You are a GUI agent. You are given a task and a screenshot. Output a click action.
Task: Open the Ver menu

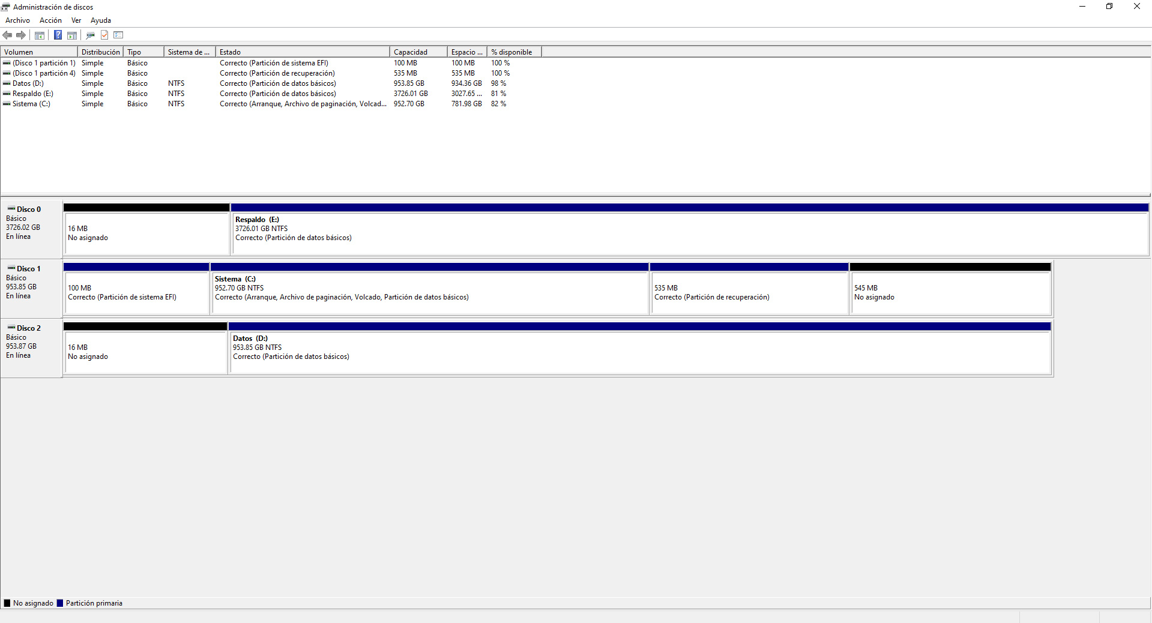[76, 20]
